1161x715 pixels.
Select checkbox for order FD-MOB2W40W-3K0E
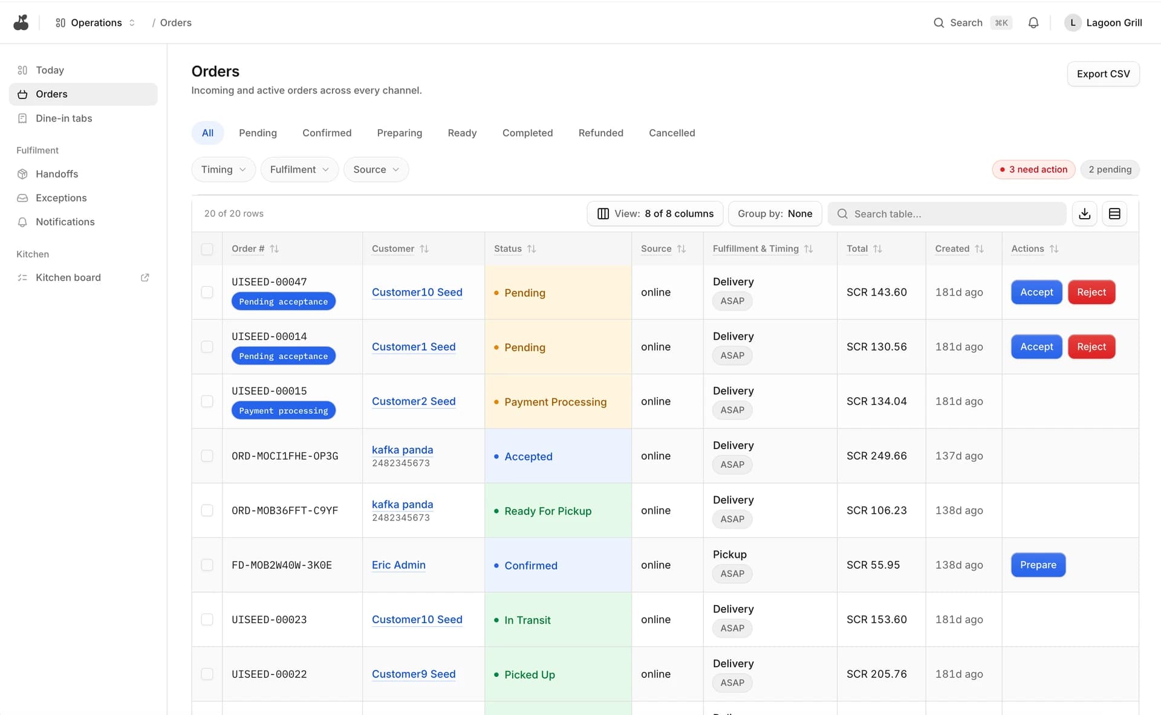click(207, 565)
